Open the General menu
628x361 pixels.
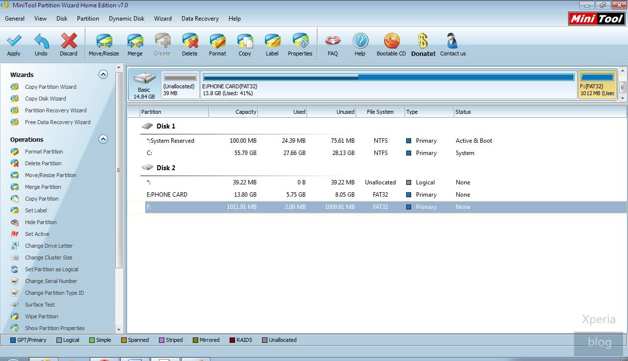(15, 19)
